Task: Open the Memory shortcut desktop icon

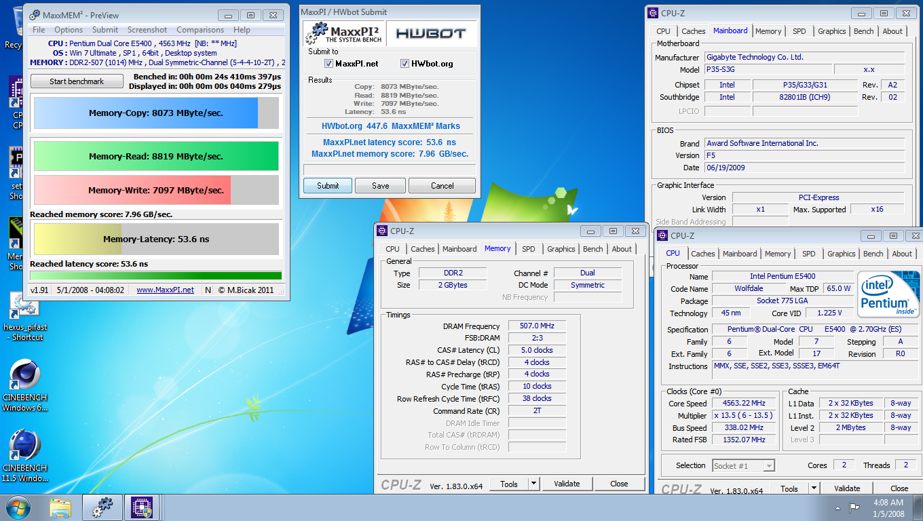Action: [15, 244]
